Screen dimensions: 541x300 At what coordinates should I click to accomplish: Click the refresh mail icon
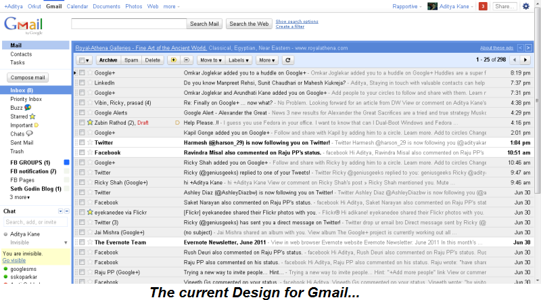point(288,60)
